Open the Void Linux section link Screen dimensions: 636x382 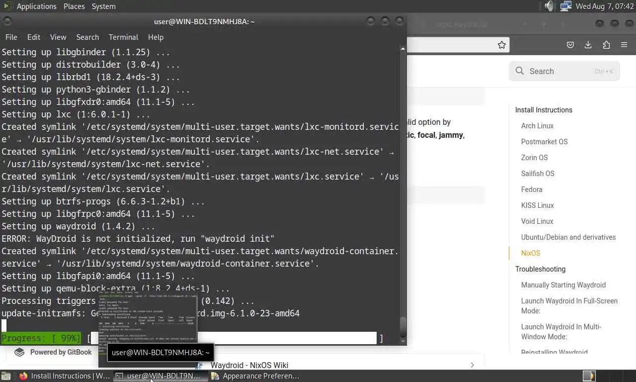[x=537, y=221]
